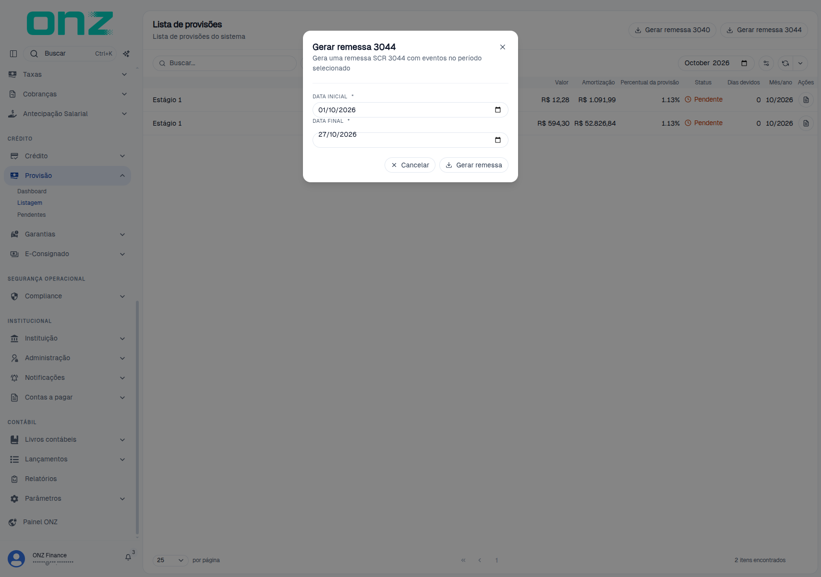821x577 pixels.
Task: Click the E-Consignado sidebar icon
Action: [14, 254]
